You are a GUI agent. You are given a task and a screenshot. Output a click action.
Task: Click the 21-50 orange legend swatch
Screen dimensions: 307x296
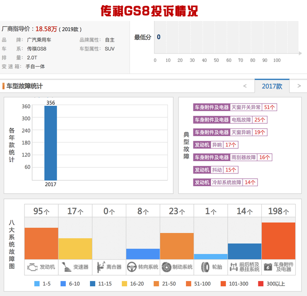pos(156,284)
